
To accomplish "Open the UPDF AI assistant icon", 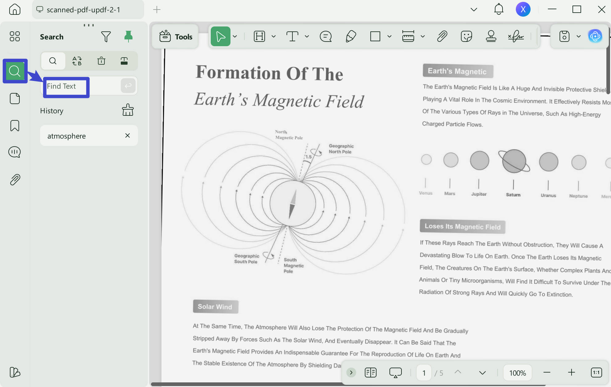I will pos(595,36).
